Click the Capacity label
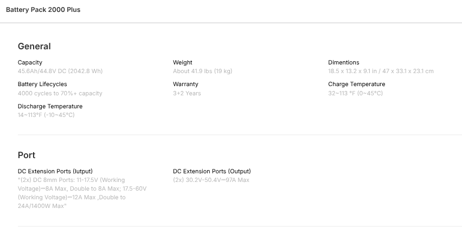462x228 pixels. (x=30, y=62)
